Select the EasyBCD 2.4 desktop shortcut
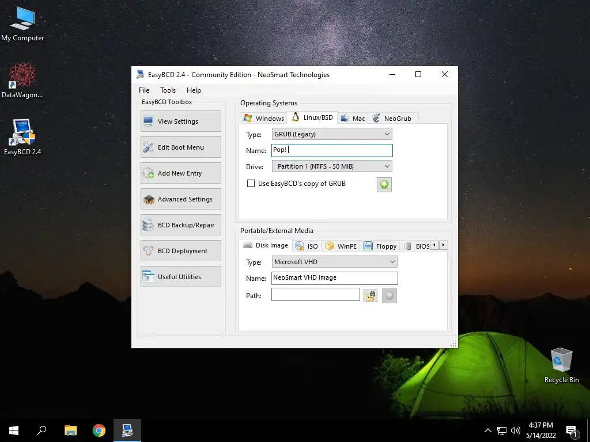The height and width of the screenshot is (442, 590). 22,137
